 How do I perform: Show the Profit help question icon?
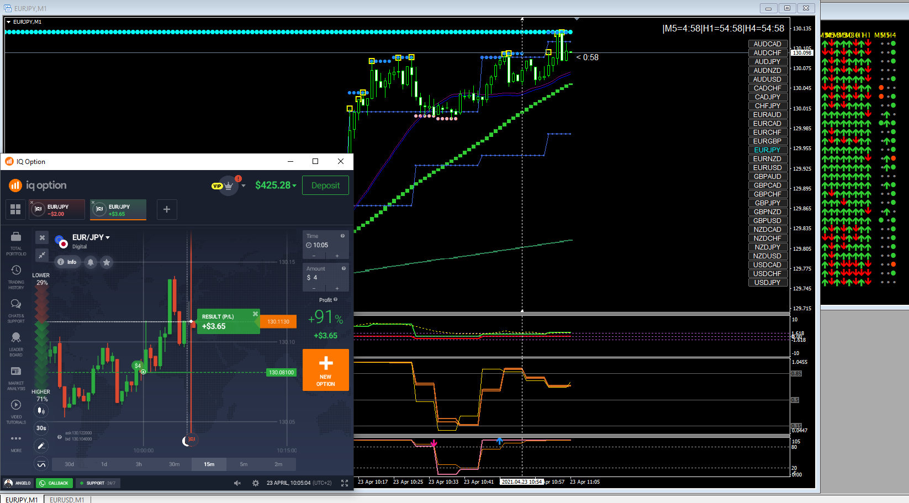335,300
